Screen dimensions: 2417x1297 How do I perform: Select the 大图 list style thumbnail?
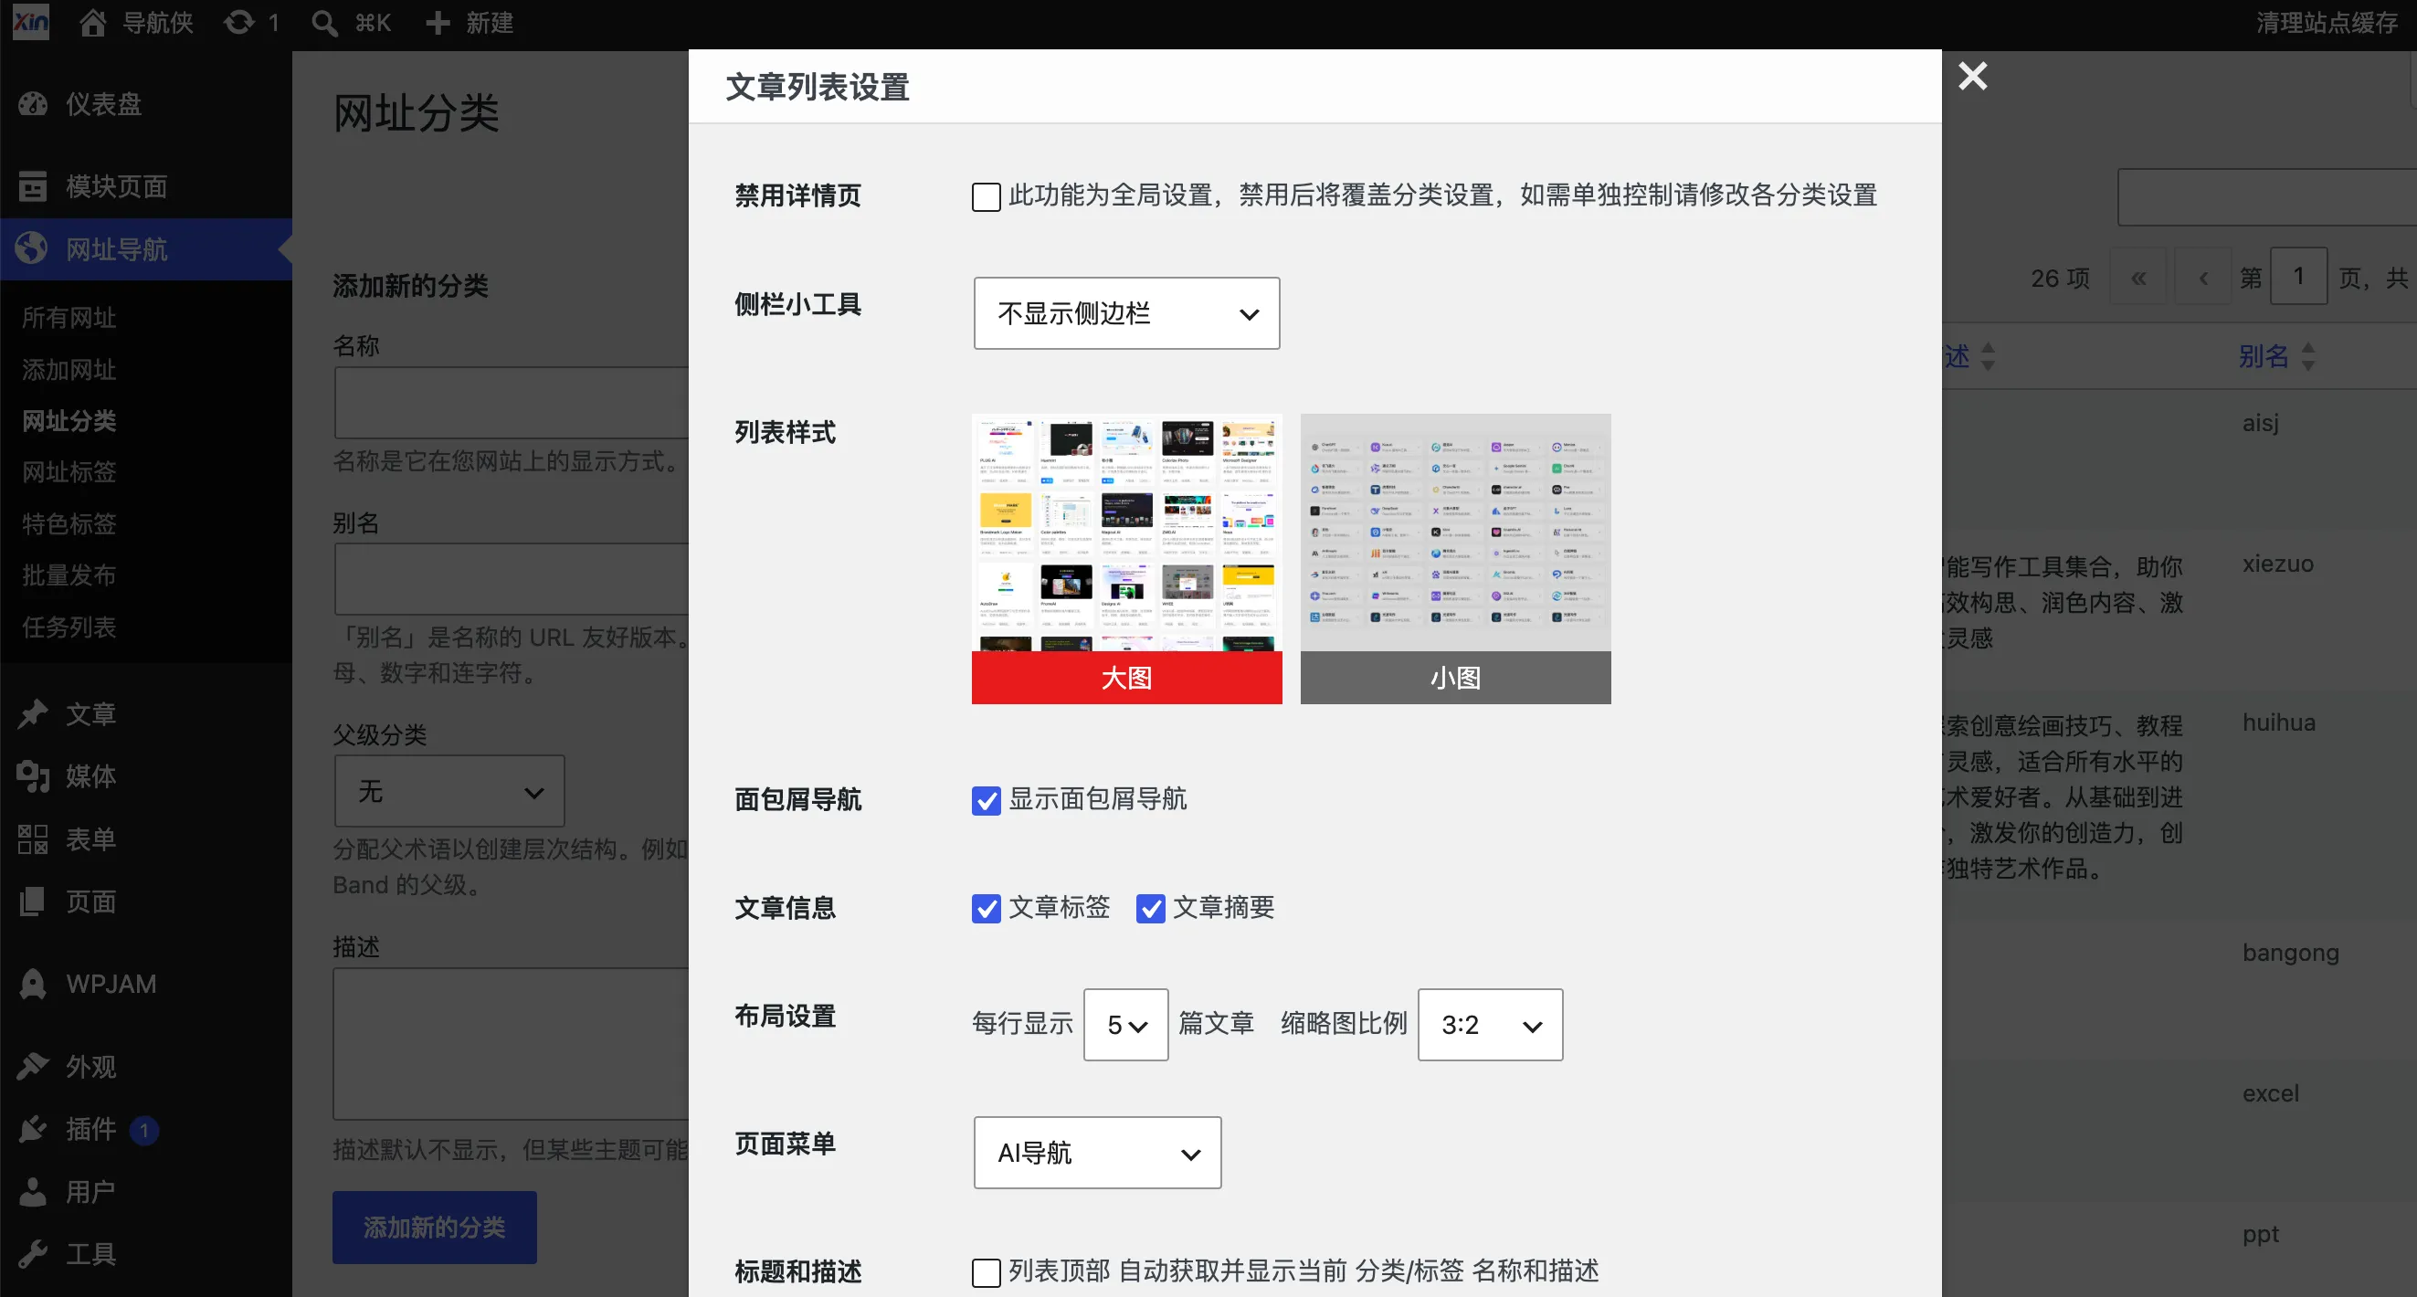pyautogui.click(x=1127, y=559)
